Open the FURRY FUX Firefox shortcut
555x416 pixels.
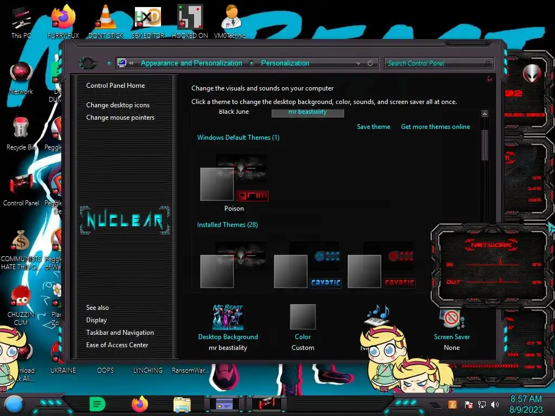pyautogui.click(x=63, y=22)
